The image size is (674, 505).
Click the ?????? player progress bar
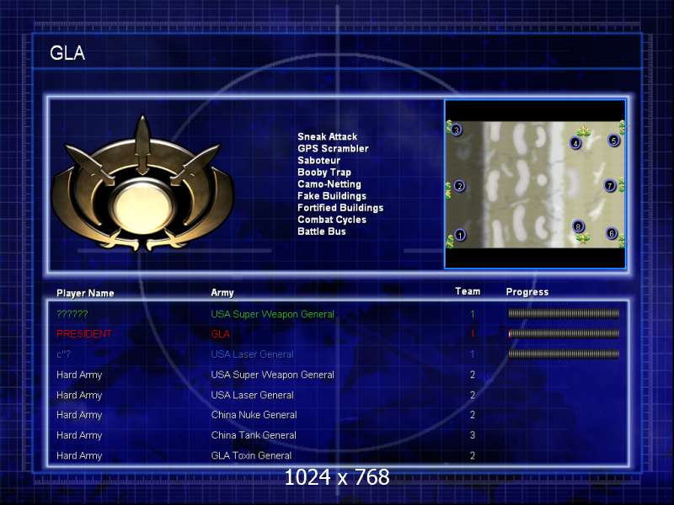564,313
